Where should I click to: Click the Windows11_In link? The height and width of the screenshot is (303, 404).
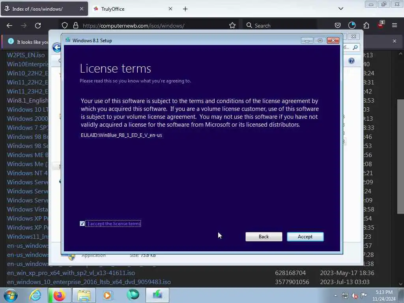click(28, 237)
